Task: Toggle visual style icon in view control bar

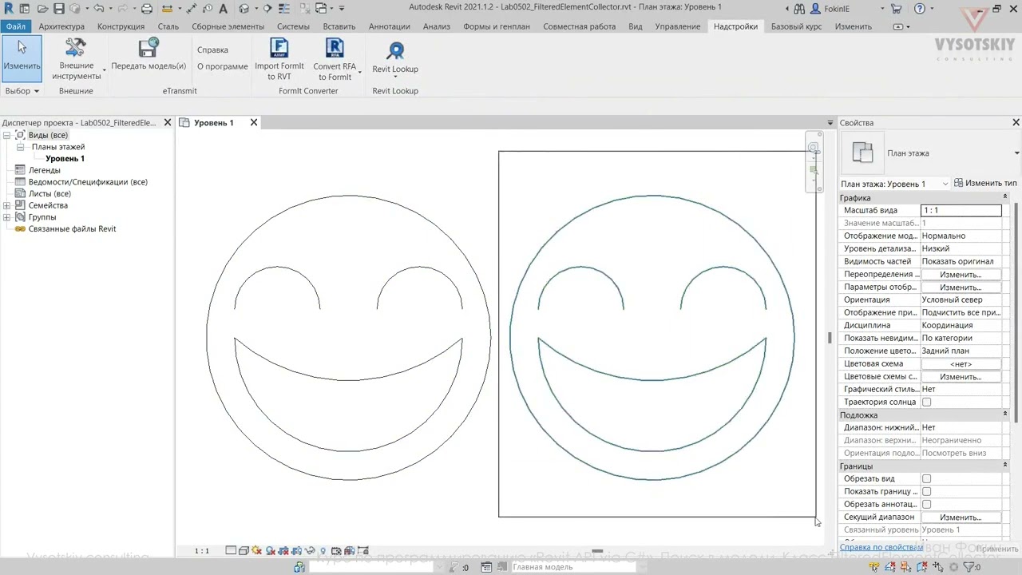Action: 243,550
